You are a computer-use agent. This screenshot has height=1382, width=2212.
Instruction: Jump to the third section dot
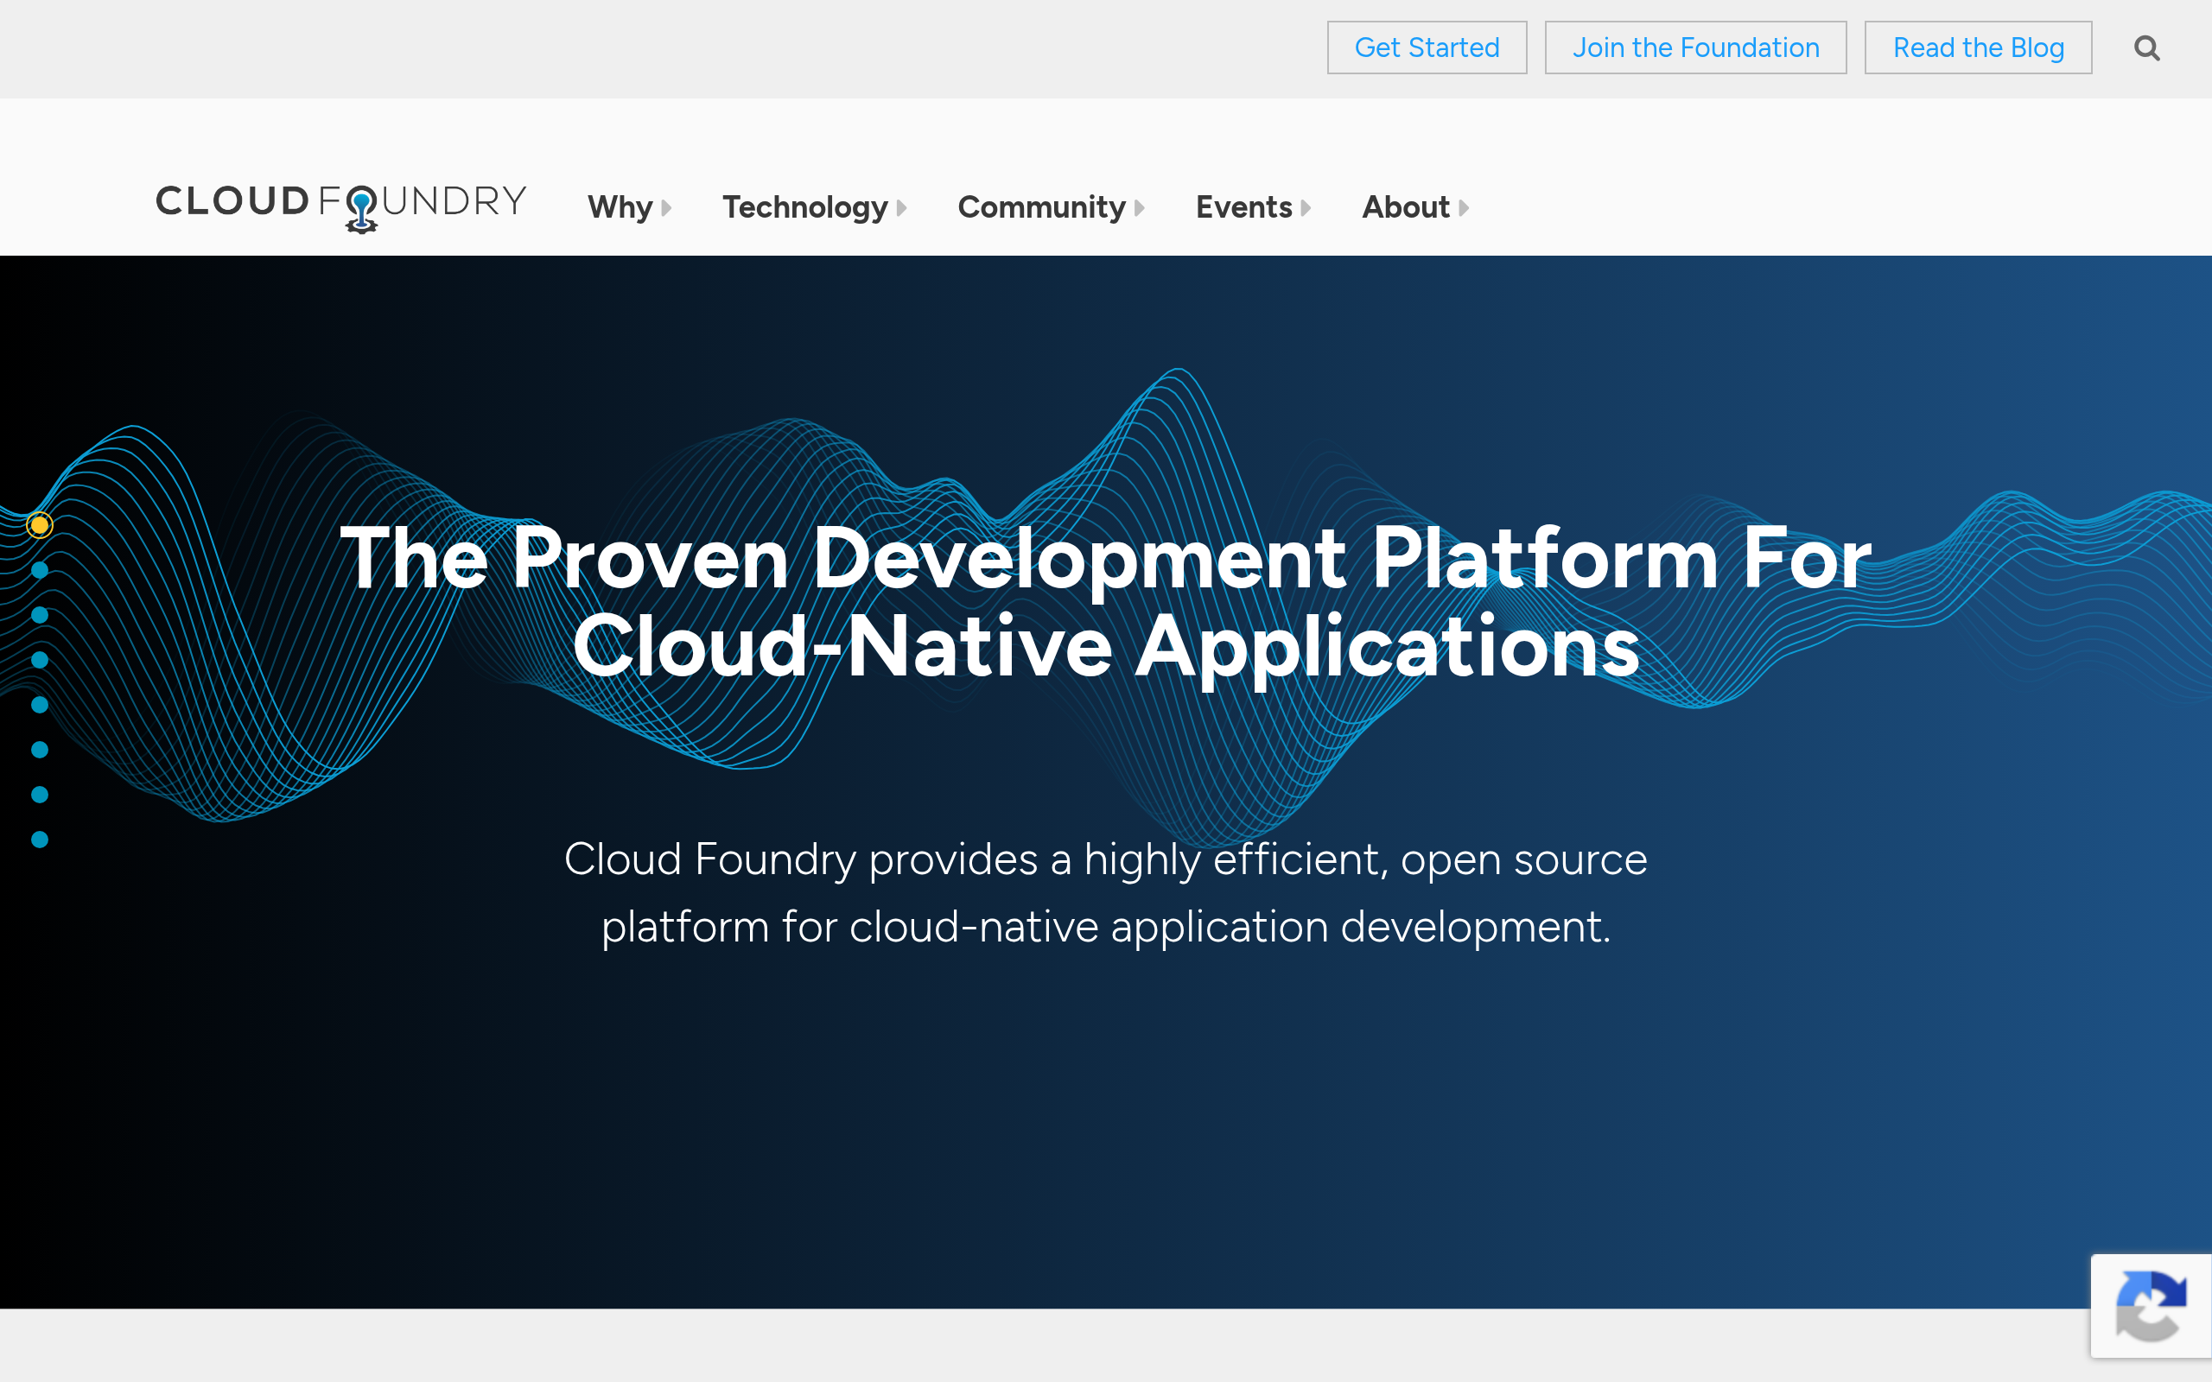pyautogui.click(x=39, y=615)
